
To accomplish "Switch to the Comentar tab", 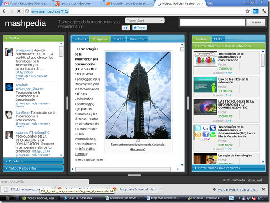I will (x=137, y=39).
